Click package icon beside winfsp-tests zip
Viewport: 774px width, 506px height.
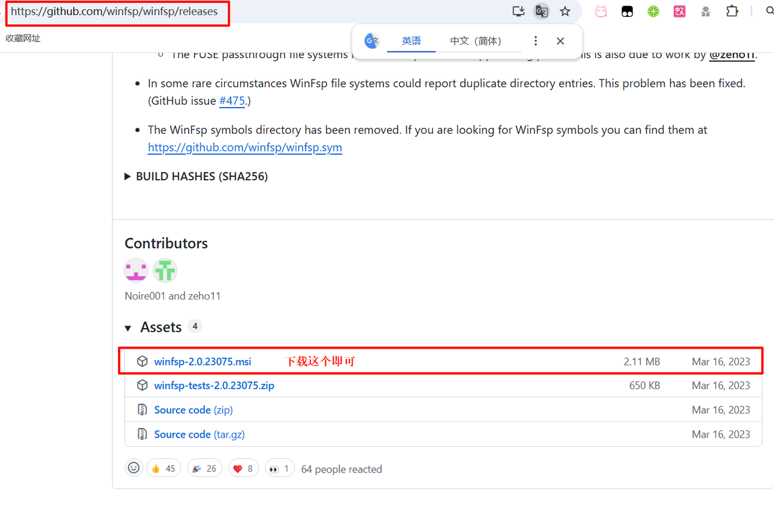pos(142,386)
